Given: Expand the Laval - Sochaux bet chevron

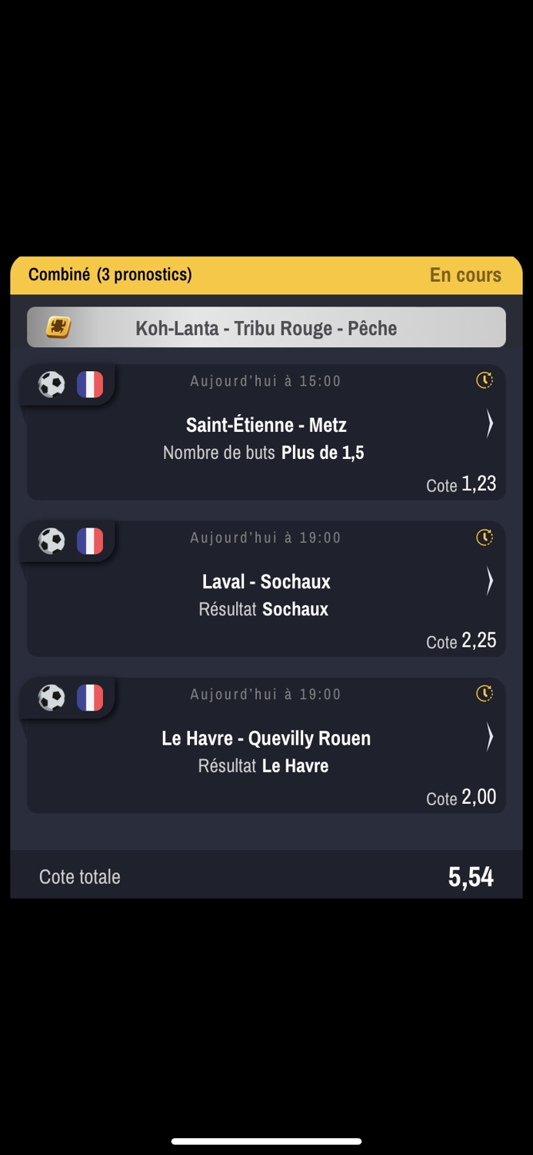Looking at the screenshot, I should pyautogui.click(x=489, y=581).
